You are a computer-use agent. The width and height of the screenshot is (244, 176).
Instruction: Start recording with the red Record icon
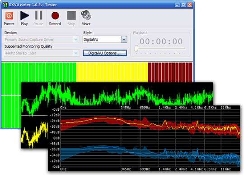point(55,16)
